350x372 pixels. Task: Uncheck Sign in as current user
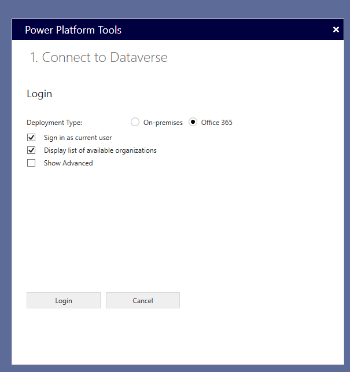click(x=31, y=137)
